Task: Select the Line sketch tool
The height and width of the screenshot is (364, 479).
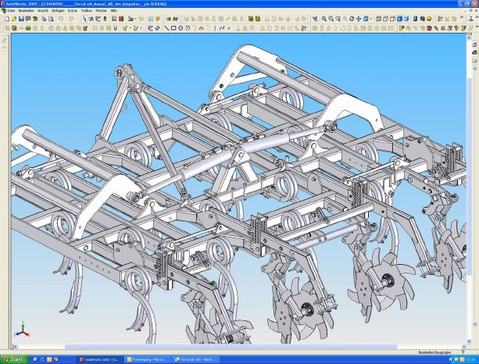Action: coord(166,28)
